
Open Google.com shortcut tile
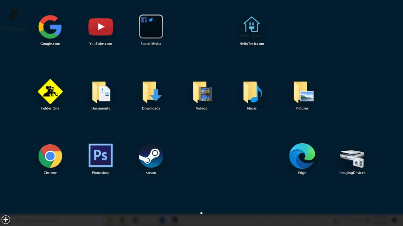click(x=50, y=26)
